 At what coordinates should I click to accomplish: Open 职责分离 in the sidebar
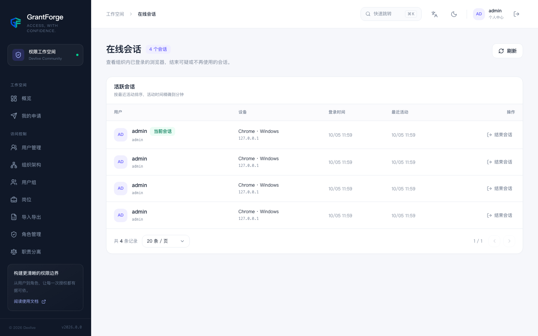click(x=45, y=252)
